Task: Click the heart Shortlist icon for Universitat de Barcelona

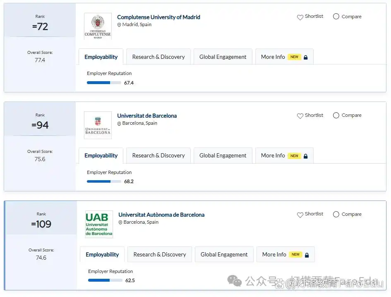Action: [300, 116]
